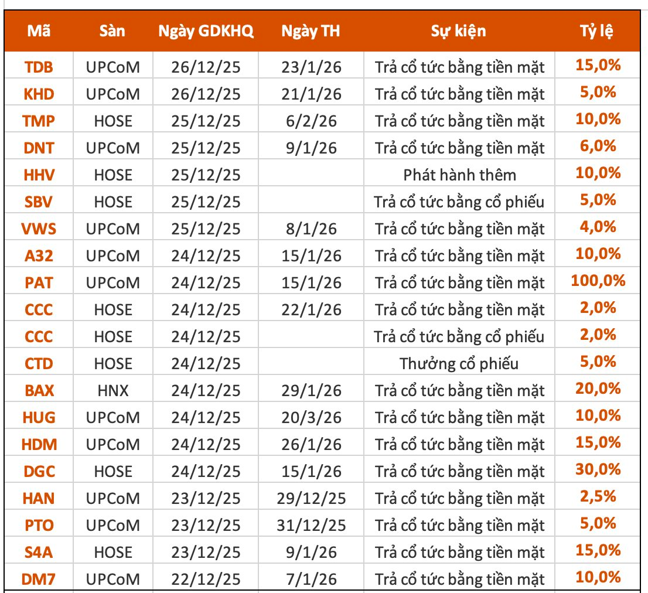Select the 'Phát hành thêm' event cell
The width and height of the screenshot is (648, 593).
tap(459, 175)
